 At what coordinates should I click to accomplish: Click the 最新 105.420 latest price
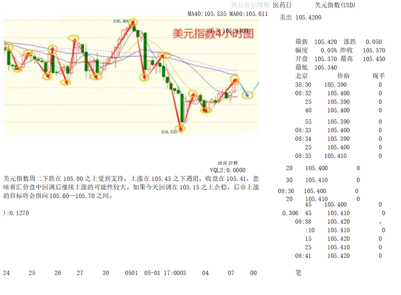click(316, 42)
